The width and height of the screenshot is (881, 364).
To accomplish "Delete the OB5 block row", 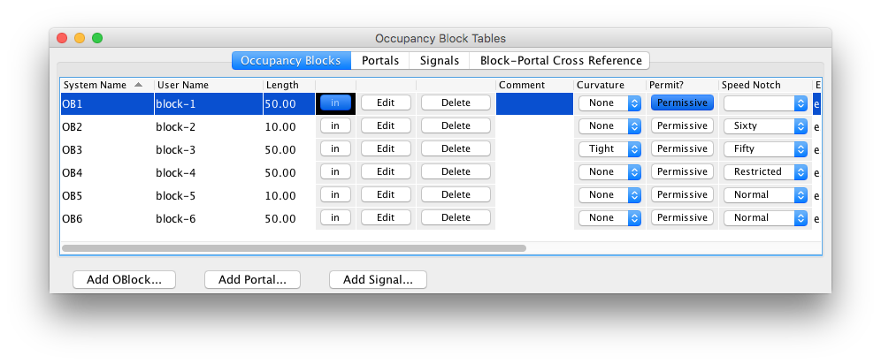I will 456,194.
